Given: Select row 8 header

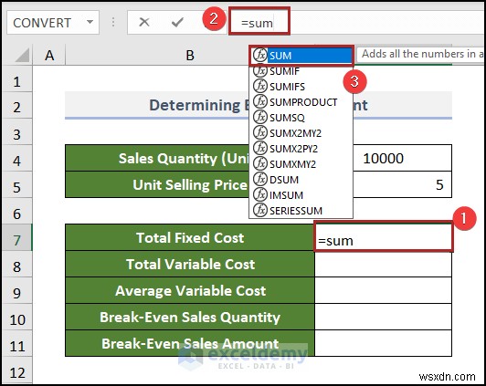Looking at the screenshot, I should pyautogui.click(x=16, y=266).
